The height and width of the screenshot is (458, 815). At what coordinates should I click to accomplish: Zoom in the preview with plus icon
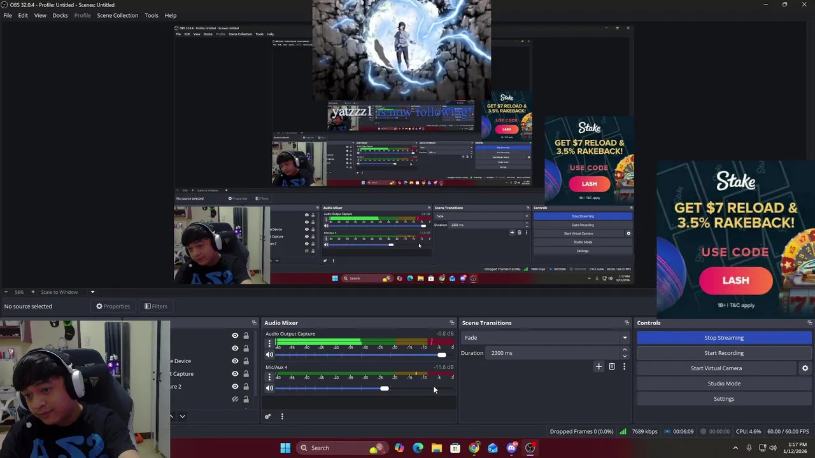pos(33,292)
